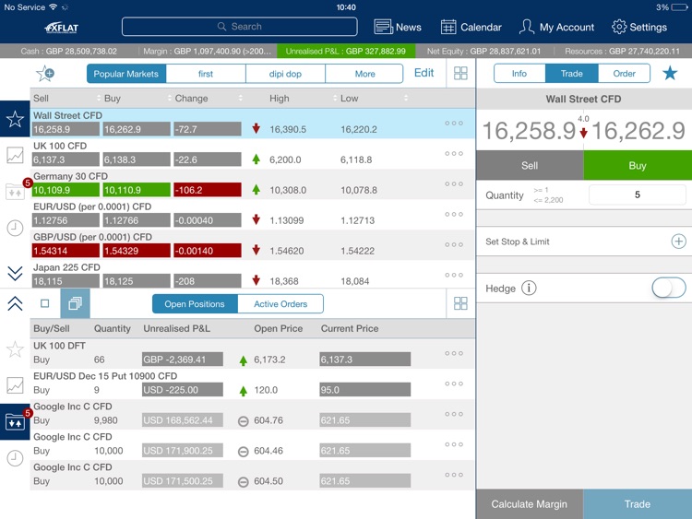Select the Wall Street CFD row

click(253, 124)
